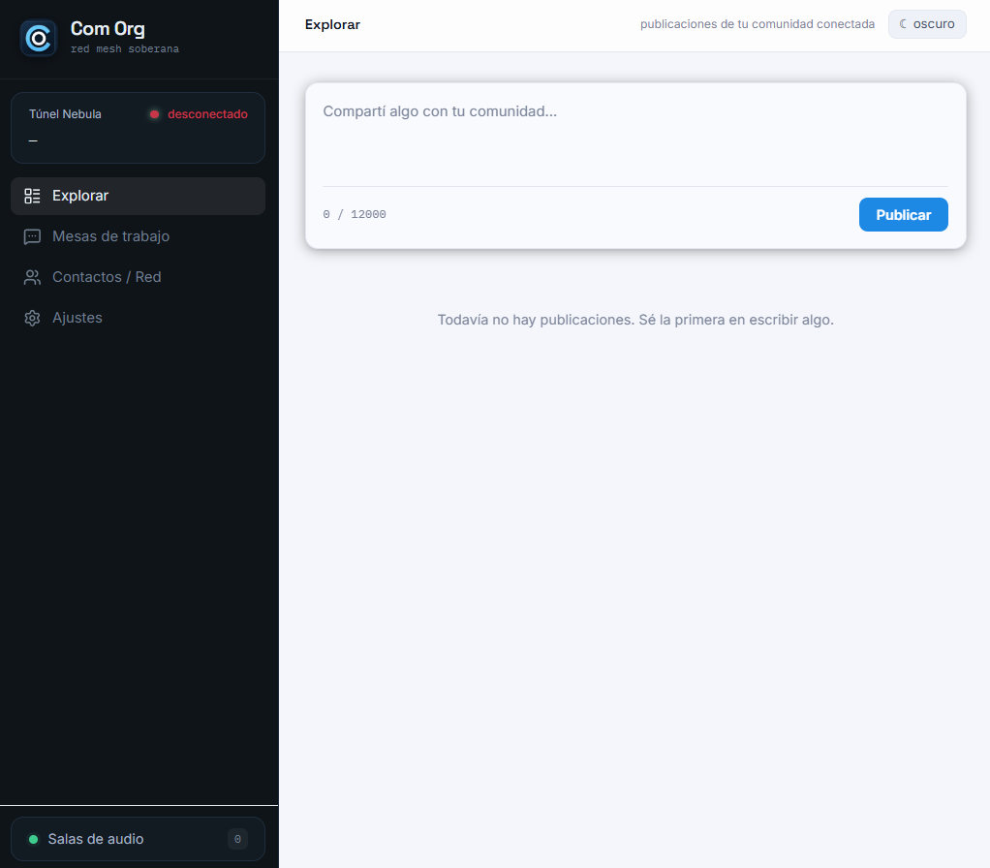This screenshot has width=990, height=868.
Task: Click the Mesas de trabajo chat icon
Action: click(x=32, y=236)
